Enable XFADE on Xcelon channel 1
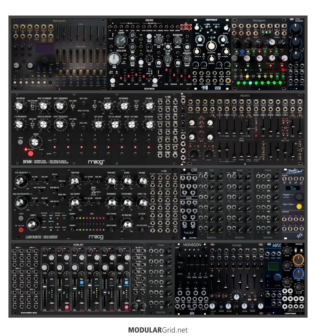The image size is (316, 336). [x=52, y=283]
